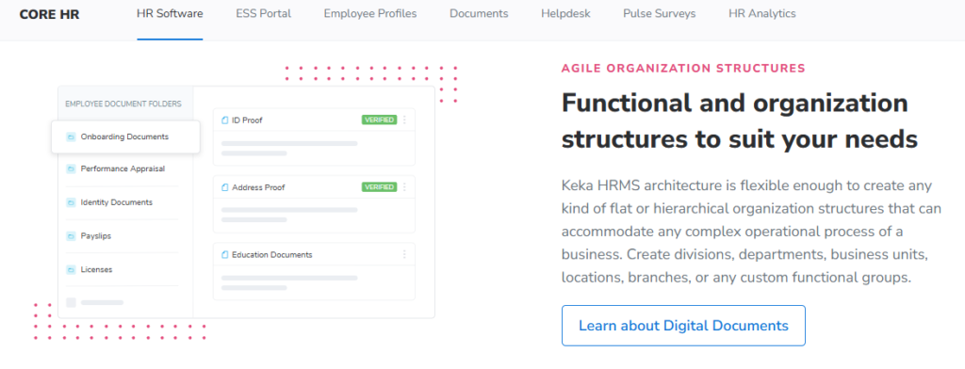Click the Identity Documents folder icon
965x369 pixels.
click(x=71, y=202)
